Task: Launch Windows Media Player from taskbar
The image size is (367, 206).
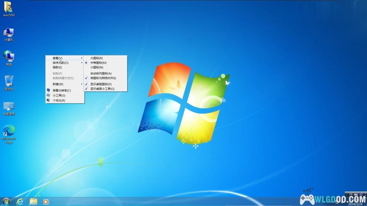Action: click(46, 202)
